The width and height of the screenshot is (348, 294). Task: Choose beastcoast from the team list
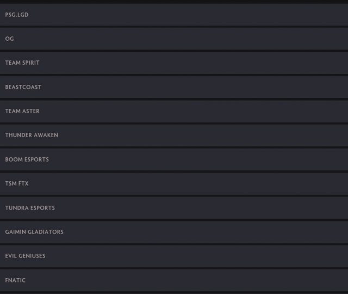click(174, 87)
